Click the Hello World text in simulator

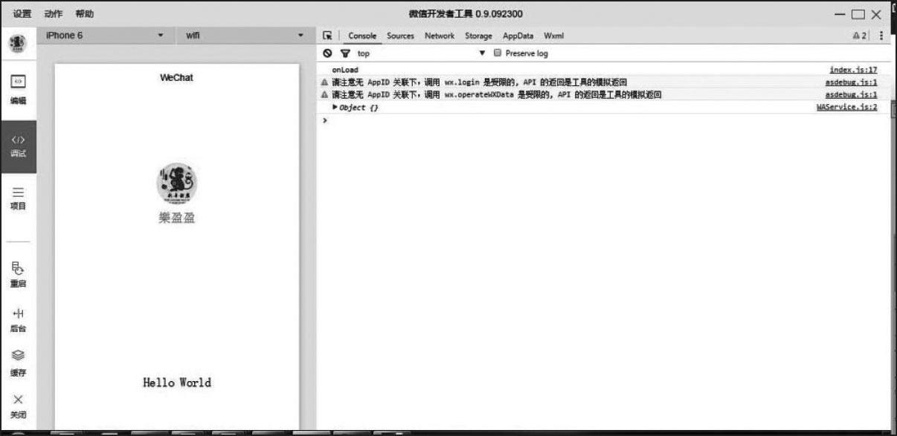pos(177,383)
